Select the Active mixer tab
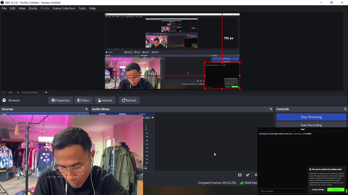The height and width of the screenshot is (195, 348). pos(142,114)
